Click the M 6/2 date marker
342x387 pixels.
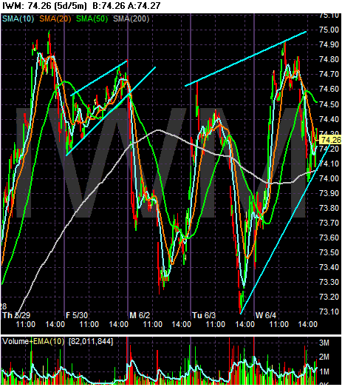pos(140,315)
